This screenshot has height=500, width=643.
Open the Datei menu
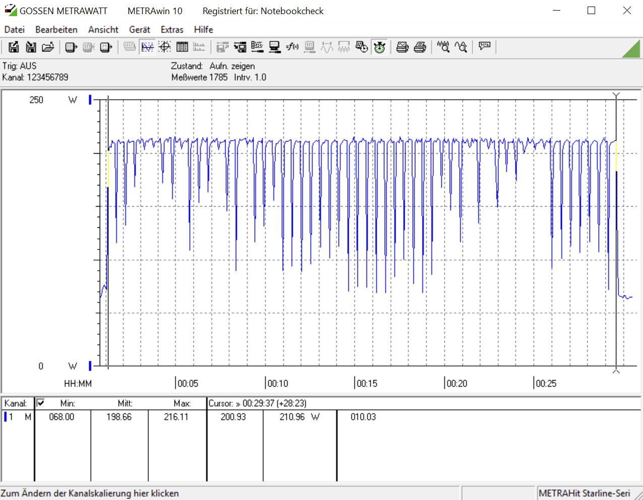tap(15, 30)
